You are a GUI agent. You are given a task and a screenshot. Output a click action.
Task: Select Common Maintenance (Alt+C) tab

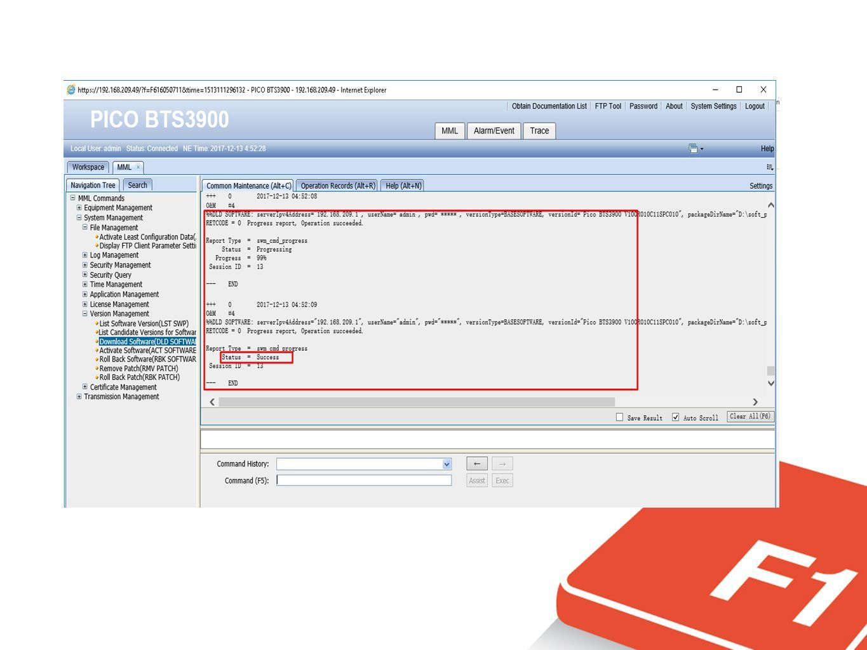pyautogui.click(x=248, y=186)
